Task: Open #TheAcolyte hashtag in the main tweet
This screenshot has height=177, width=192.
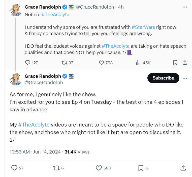Action: (x=34, y=124)
